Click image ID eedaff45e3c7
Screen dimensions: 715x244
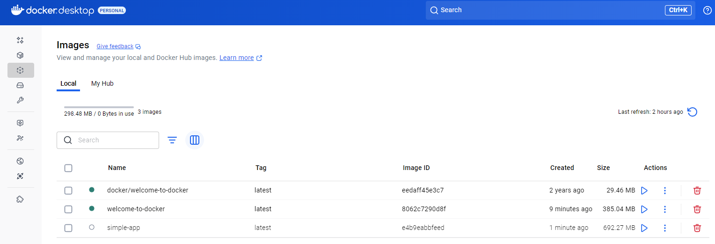[x=423, y=190]
